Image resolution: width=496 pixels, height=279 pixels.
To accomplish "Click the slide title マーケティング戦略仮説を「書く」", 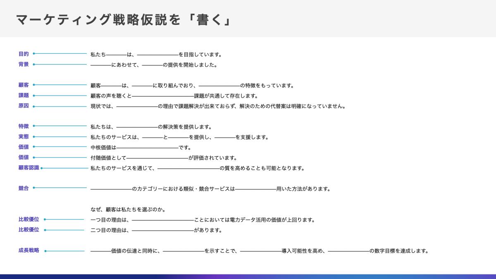I will tap(123, 19).
